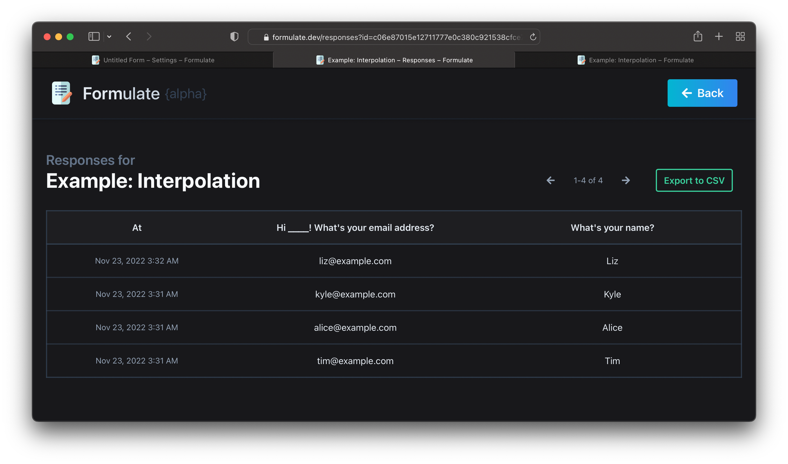The width and height of the screenshot is (788, 464).
Task: Go to next page of responses
Action: (x=626, y=180)
